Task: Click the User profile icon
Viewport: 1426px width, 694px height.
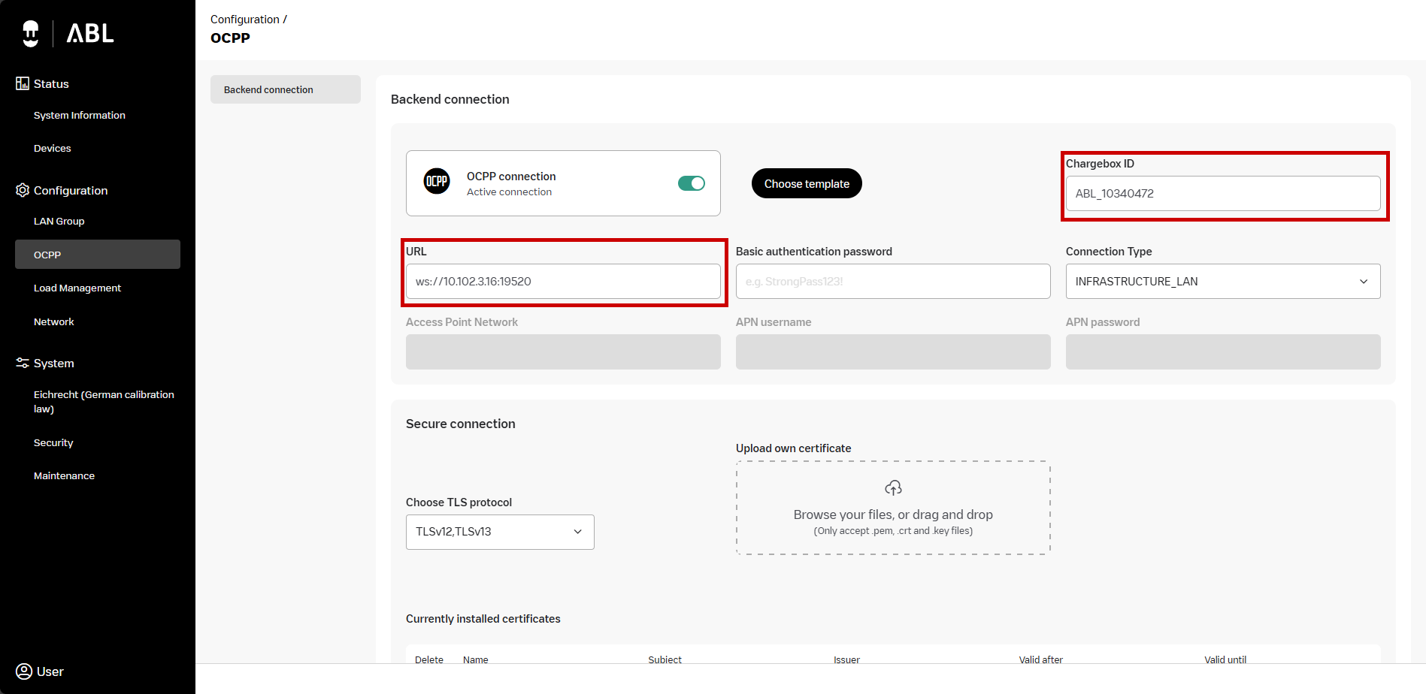Action: coord(24,671)
